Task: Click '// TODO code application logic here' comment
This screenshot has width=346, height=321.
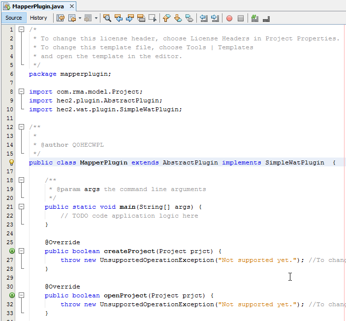Action: [129, 216]
